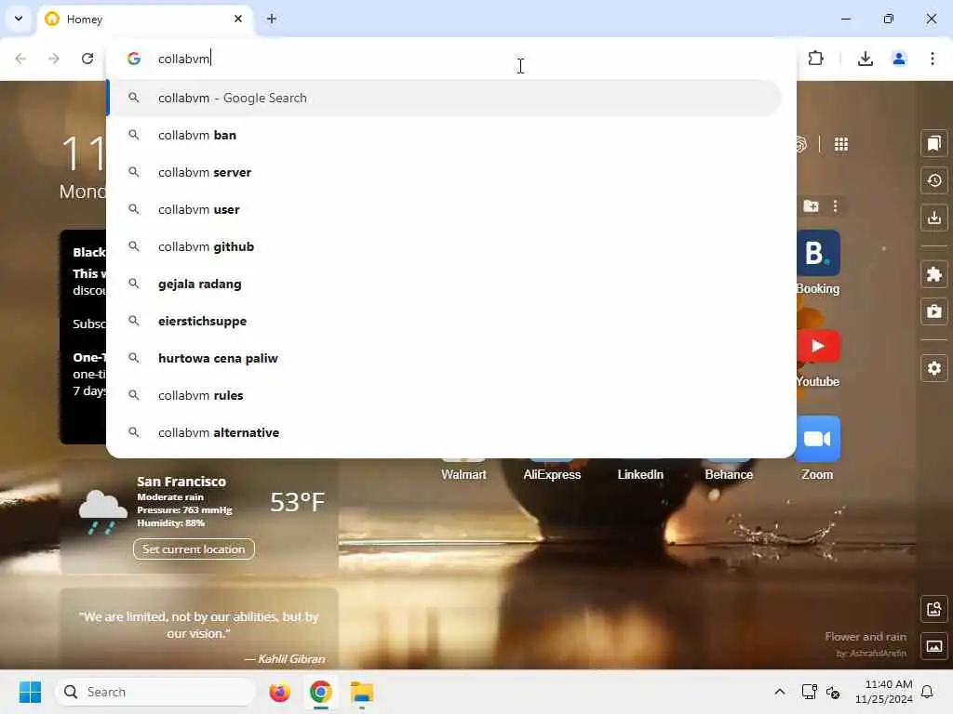Open history icon in Homey sidebar
The image size is (953, 714).
click(x=934, y=180)
